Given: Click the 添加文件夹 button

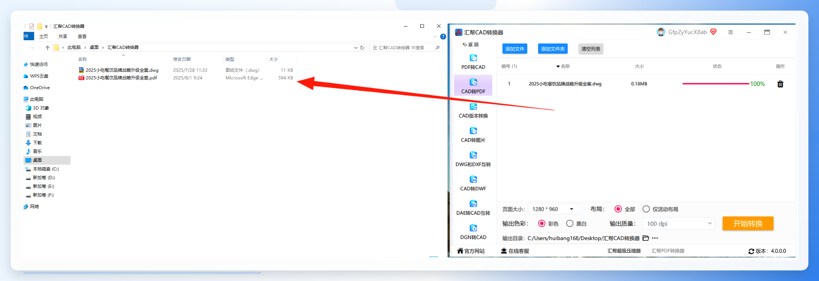Looking at the screenshot, I should (553, 49).
